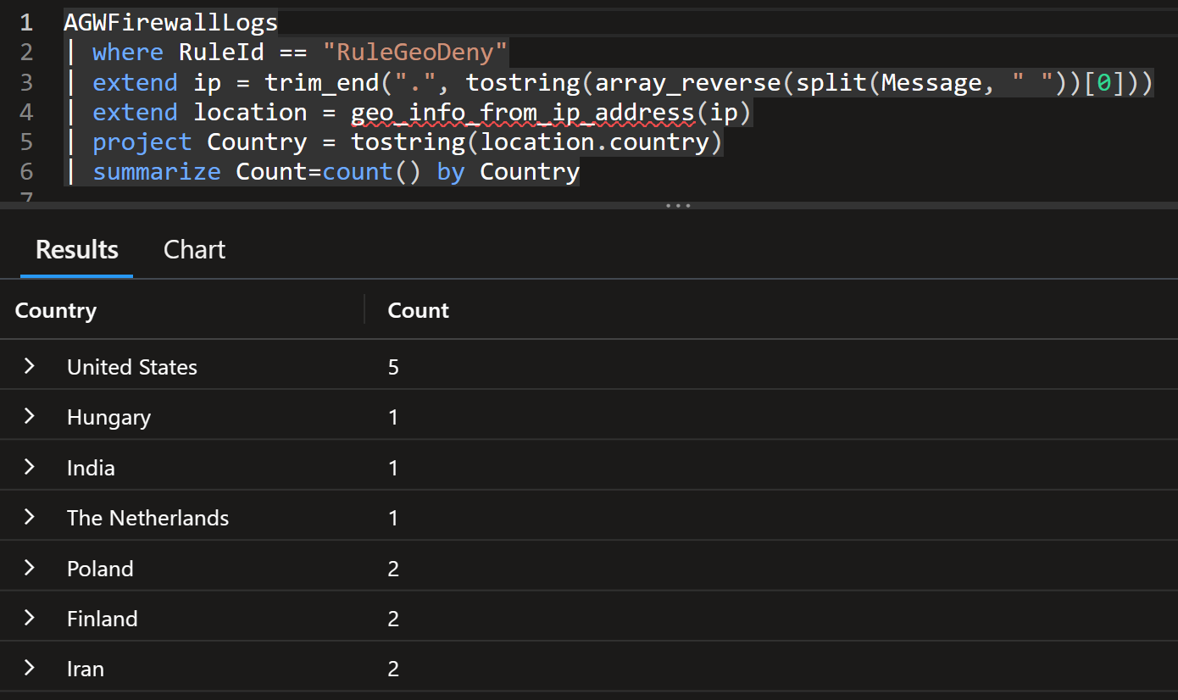Sort by the Count column header

click(x=418, y=310)
